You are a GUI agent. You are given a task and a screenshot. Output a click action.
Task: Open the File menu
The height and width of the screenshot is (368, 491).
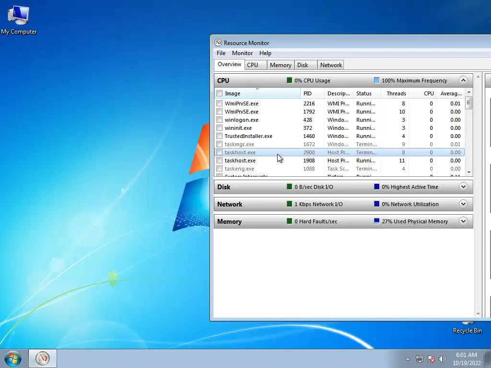tap(221, 53)
